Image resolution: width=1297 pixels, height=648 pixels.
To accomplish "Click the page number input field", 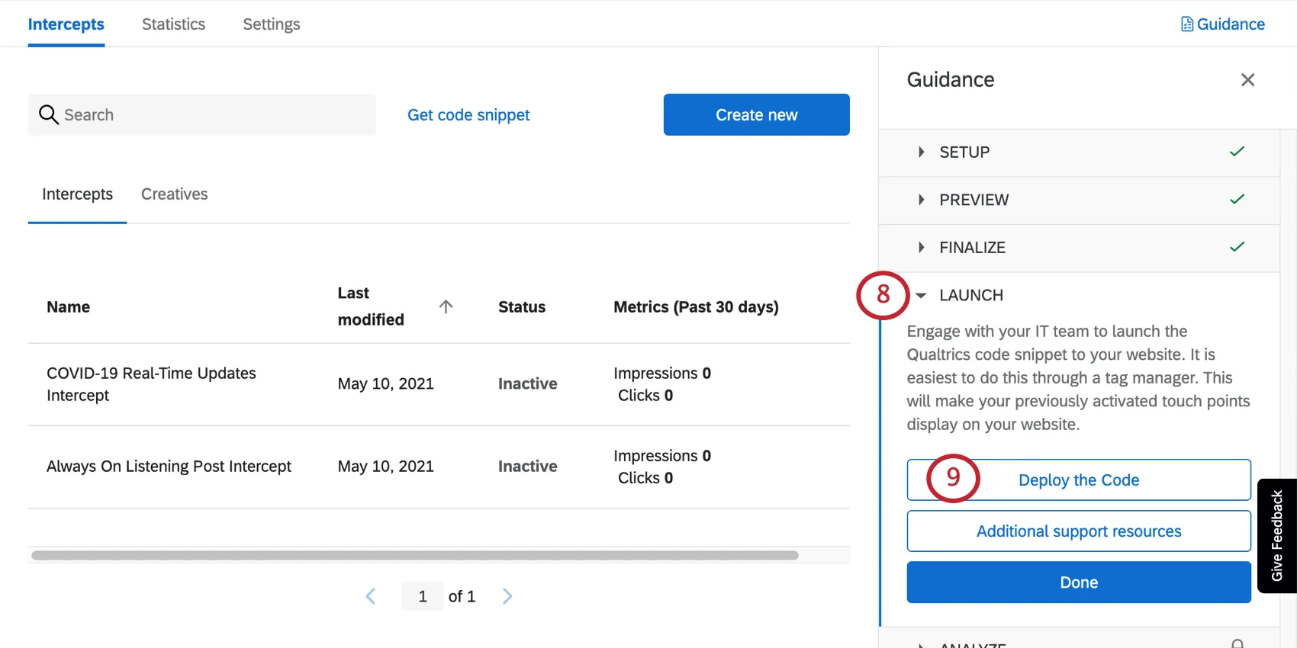I will click(423, 596).
